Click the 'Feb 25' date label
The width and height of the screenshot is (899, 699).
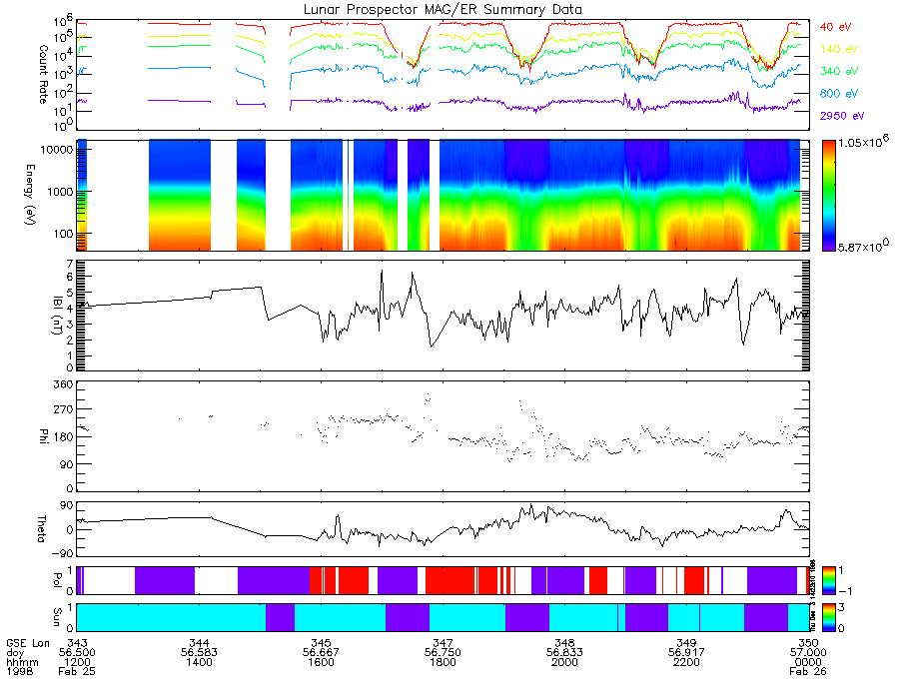77,671
